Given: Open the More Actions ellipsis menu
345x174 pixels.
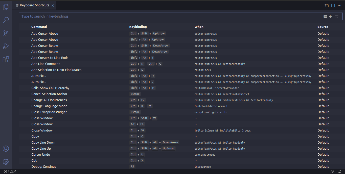Looking at the screenshot, I should [340, 5].
